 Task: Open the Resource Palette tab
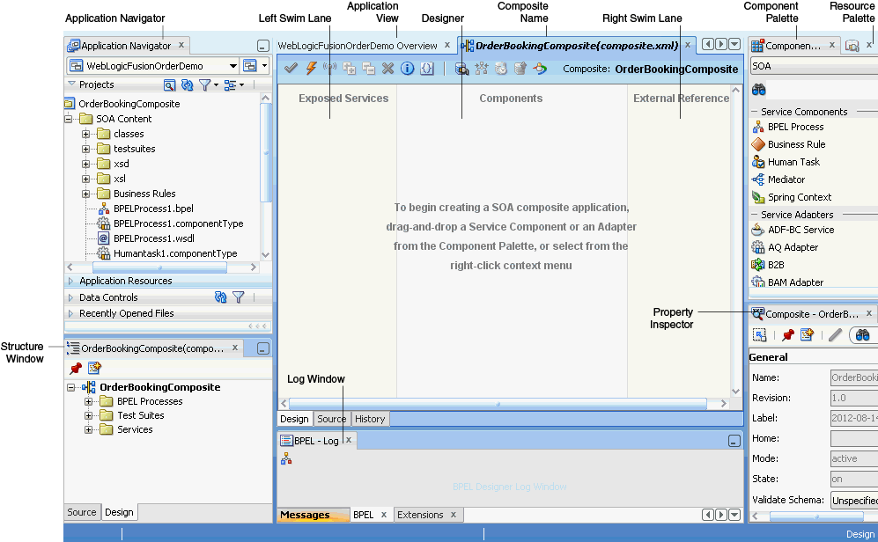tap(852, 46)
